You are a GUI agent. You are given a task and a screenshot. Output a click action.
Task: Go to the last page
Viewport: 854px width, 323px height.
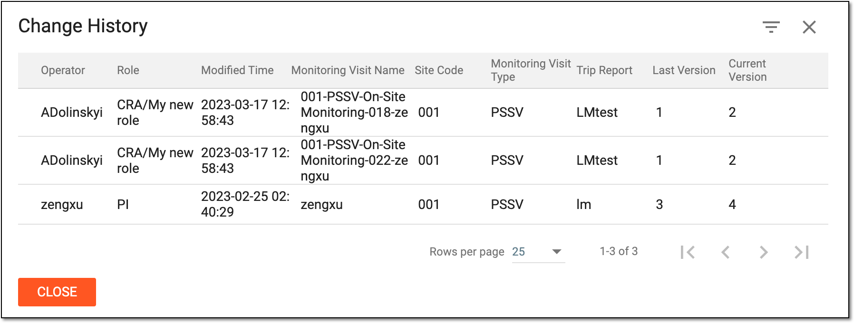pyautogui.click(x=801, y=252)
